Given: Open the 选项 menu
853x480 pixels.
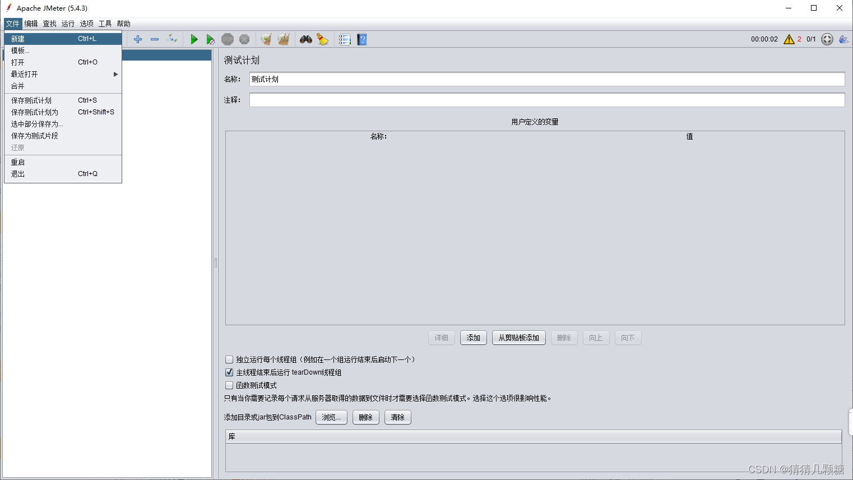Looking at the screenshot, I should point(86,24).
